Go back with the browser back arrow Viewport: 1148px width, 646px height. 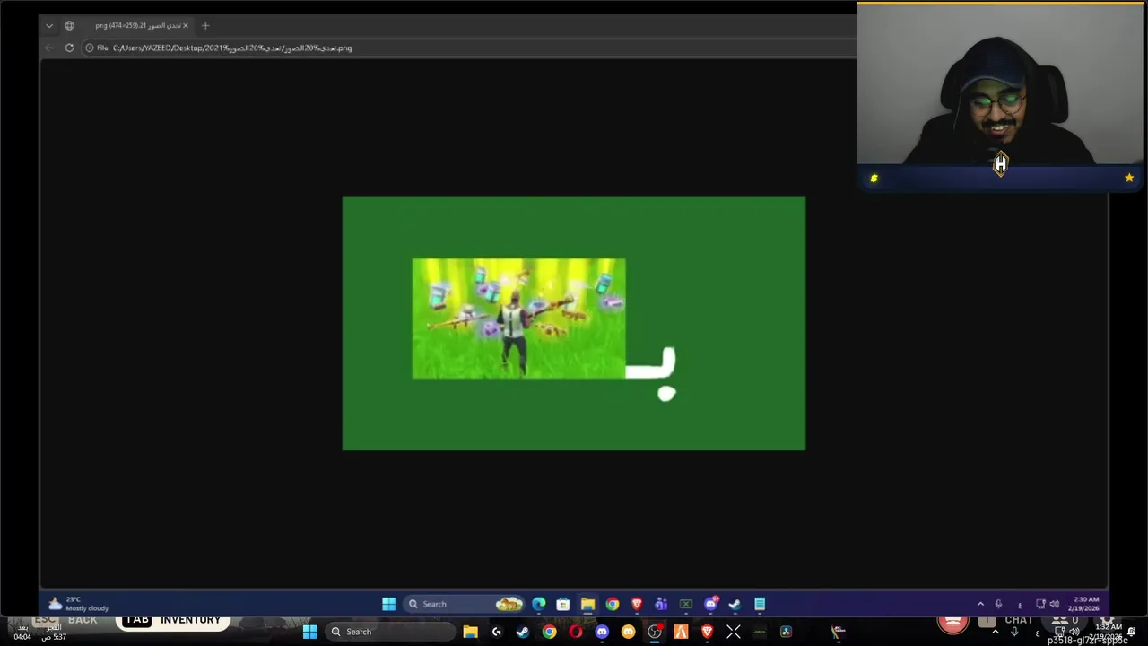[49, 48]
